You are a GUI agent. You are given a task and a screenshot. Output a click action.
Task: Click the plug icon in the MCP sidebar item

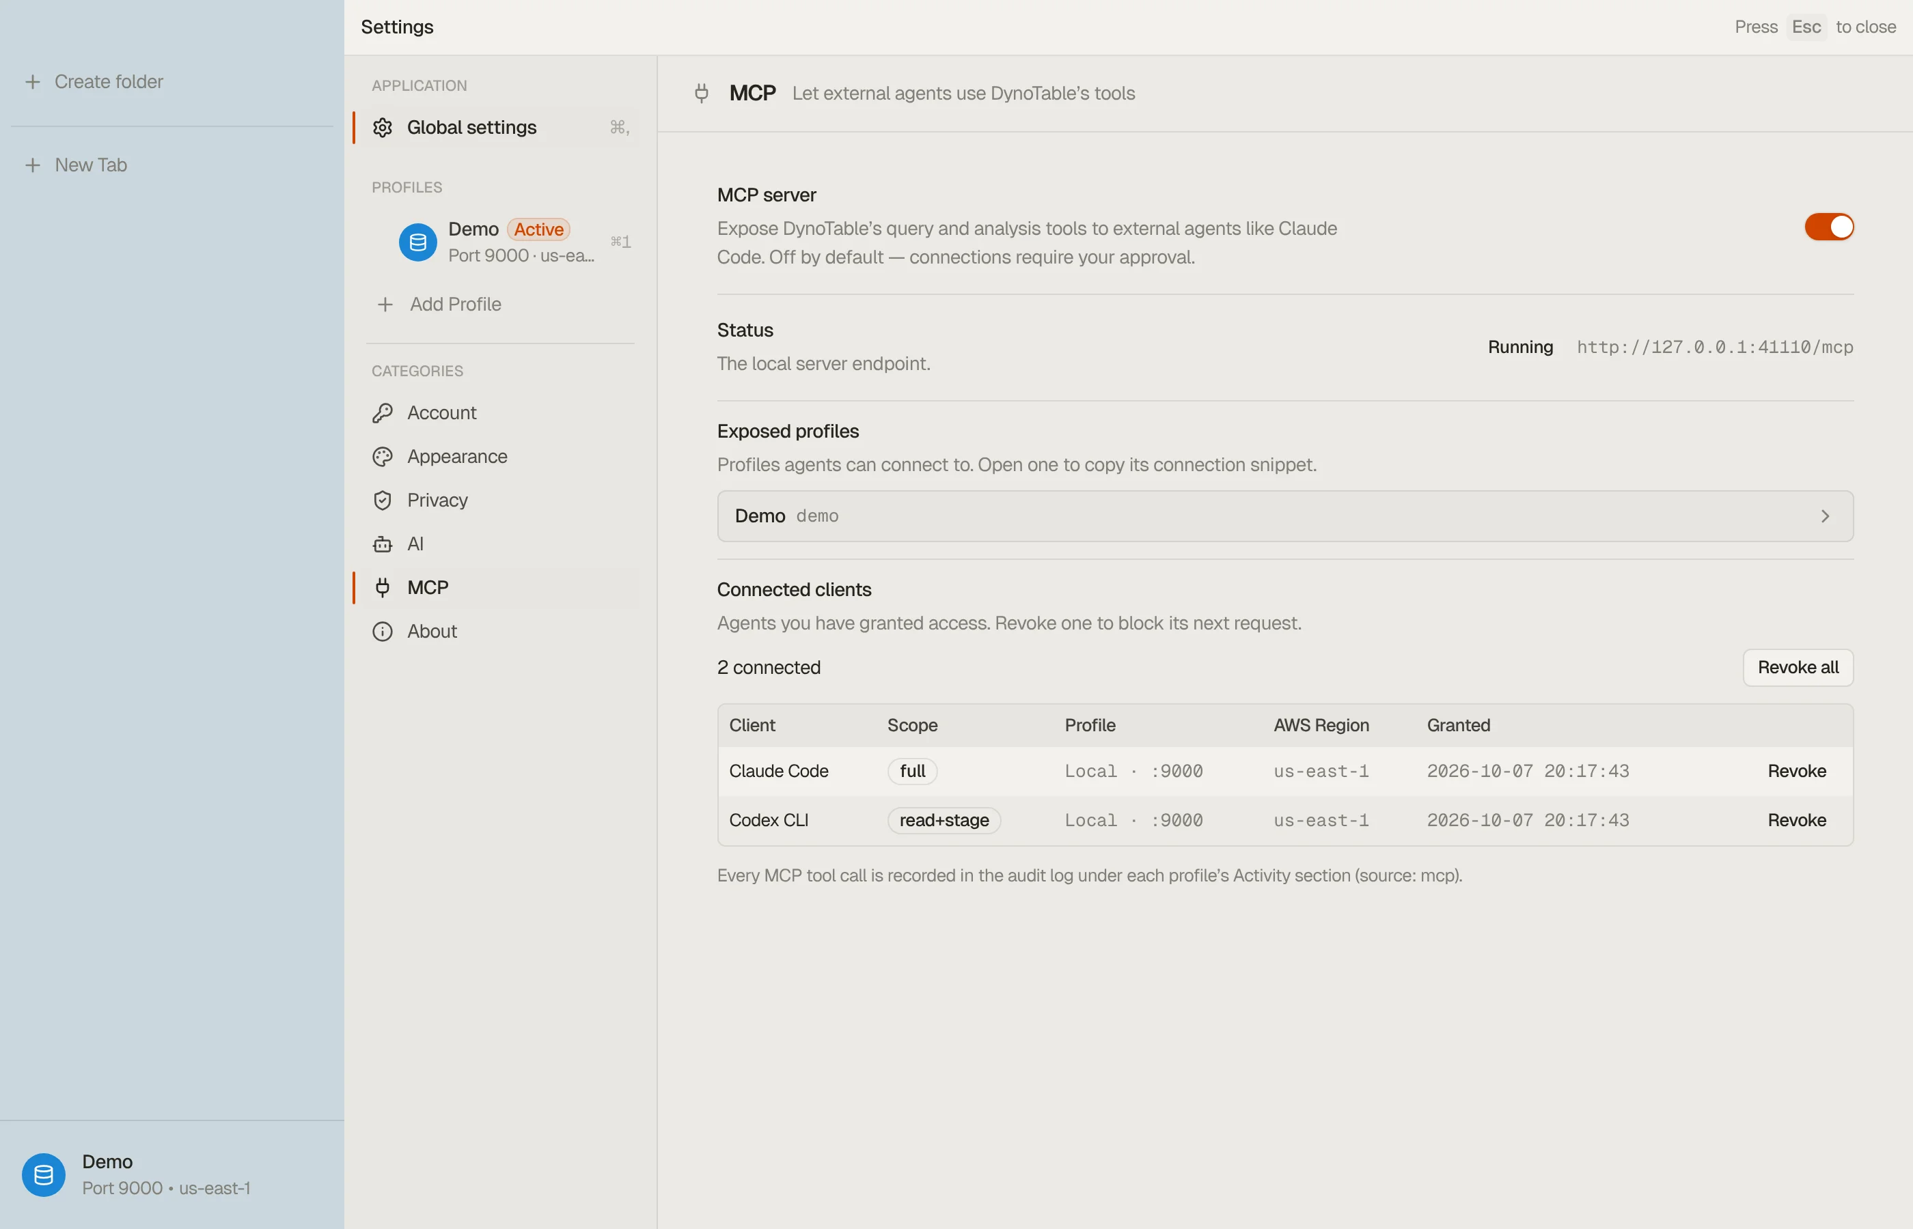(x=383, y=587)
